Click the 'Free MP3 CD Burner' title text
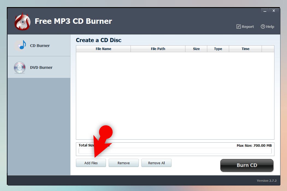The image size is (287, 191). tap(73, 21)
